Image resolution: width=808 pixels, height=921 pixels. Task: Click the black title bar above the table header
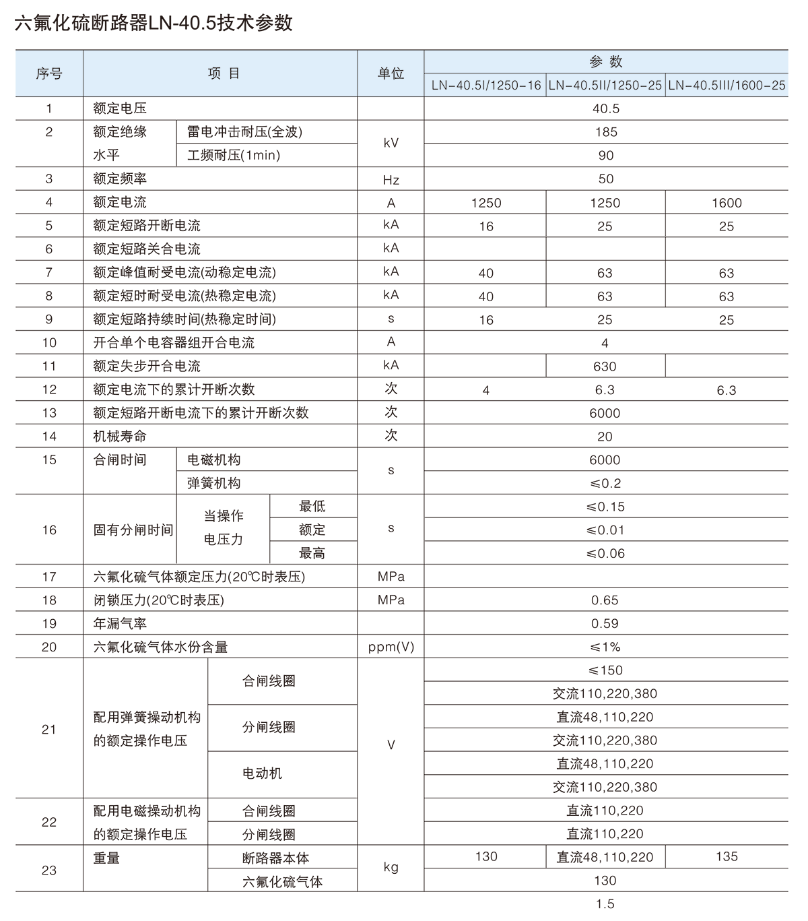coord(255,32)
